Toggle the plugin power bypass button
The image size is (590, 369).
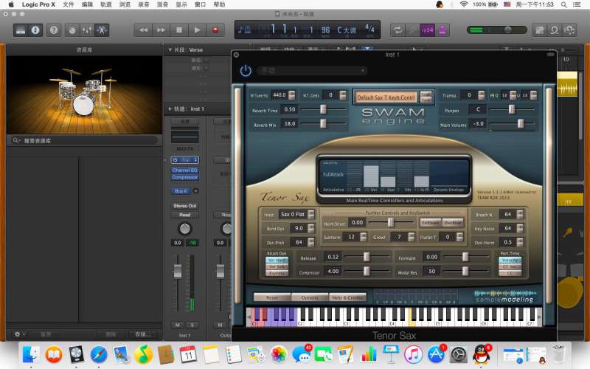246,71
